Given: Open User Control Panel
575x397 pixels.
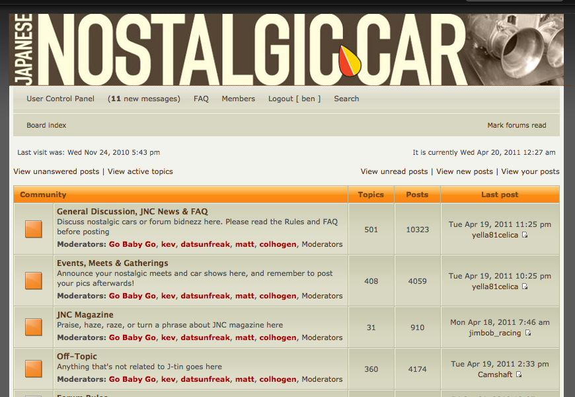Looking at the screenshot, I should click(x=61, y=99).
